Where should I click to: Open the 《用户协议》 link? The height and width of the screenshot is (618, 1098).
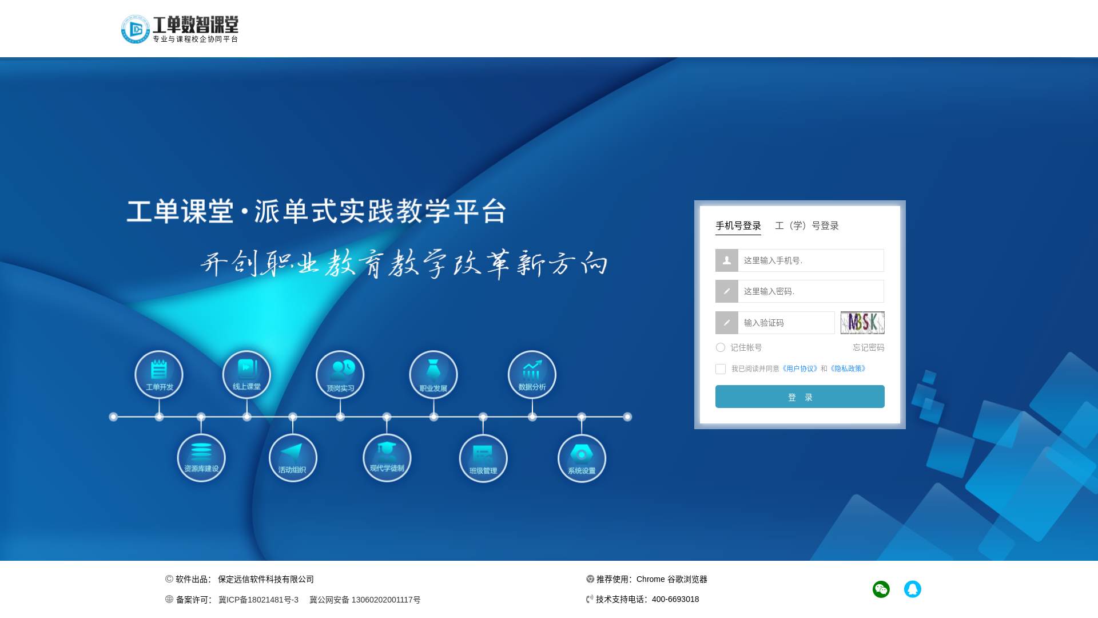pos(800,369)
